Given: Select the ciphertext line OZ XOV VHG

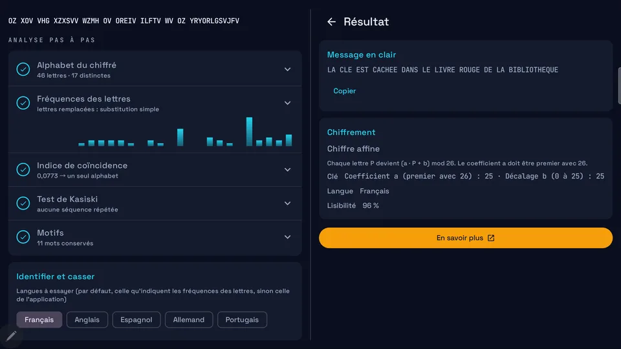Looking at the screenshot, I should coord(124,21).
